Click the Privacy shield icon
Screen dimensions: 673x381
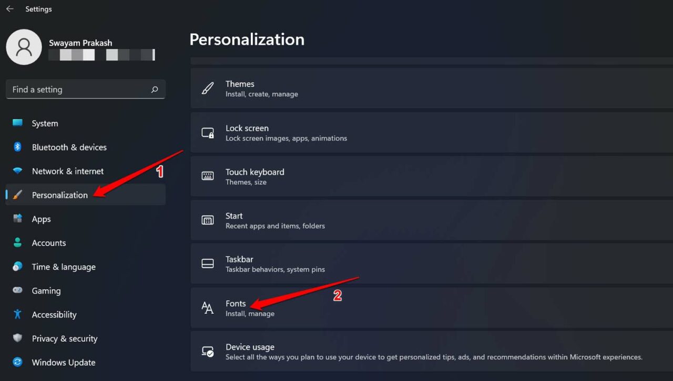click(17, 338)
